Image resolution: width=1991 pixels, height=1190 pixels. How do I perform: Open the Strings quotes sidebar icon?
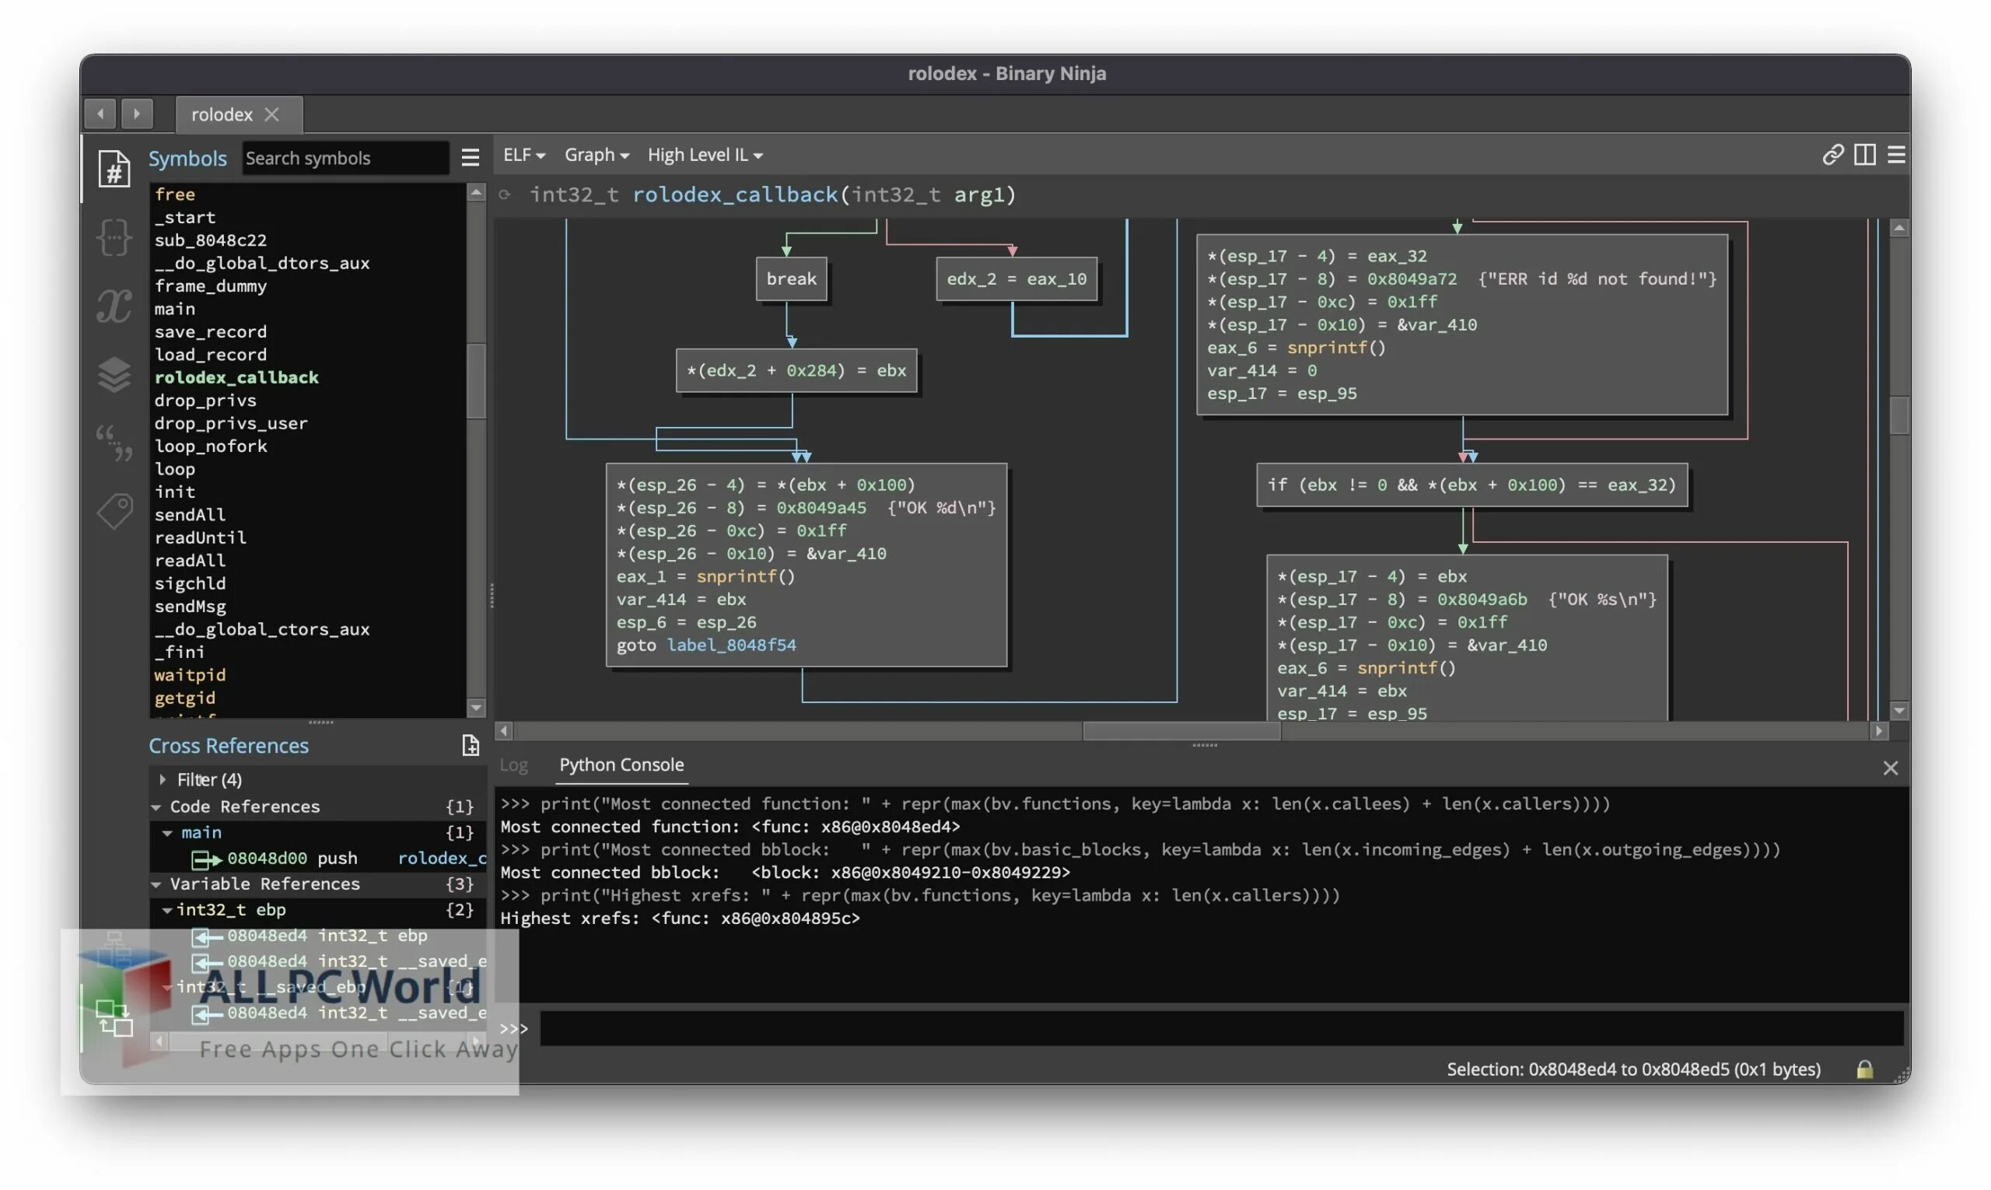point(114,443)
